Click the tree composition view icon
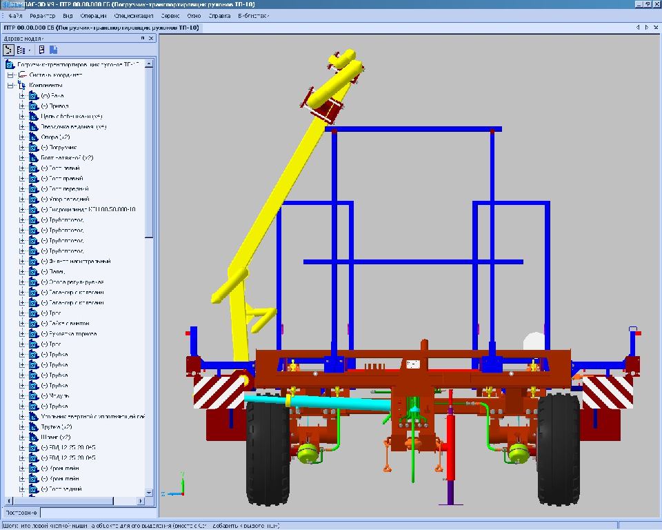 (x=21, y=50)
